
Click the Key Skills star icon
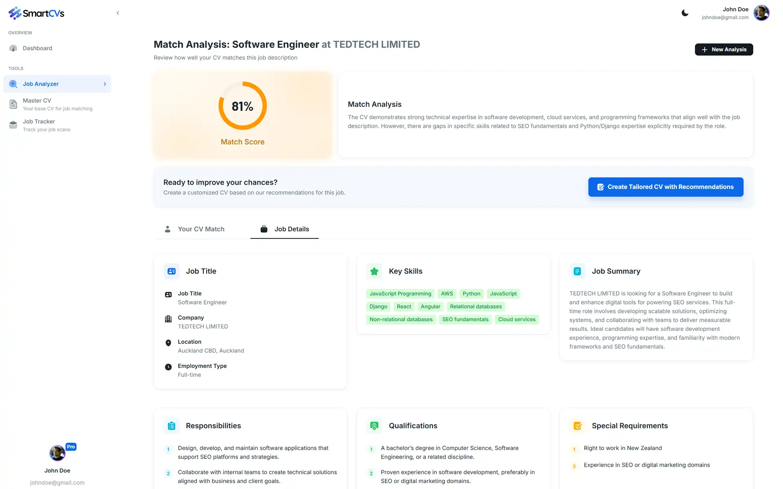pyautogui.click(x=374, y=271)
